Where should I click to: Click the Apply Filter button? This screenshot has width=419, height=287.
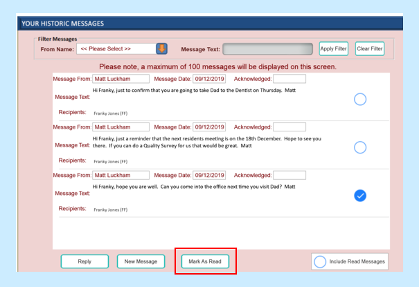coord(334,49)
